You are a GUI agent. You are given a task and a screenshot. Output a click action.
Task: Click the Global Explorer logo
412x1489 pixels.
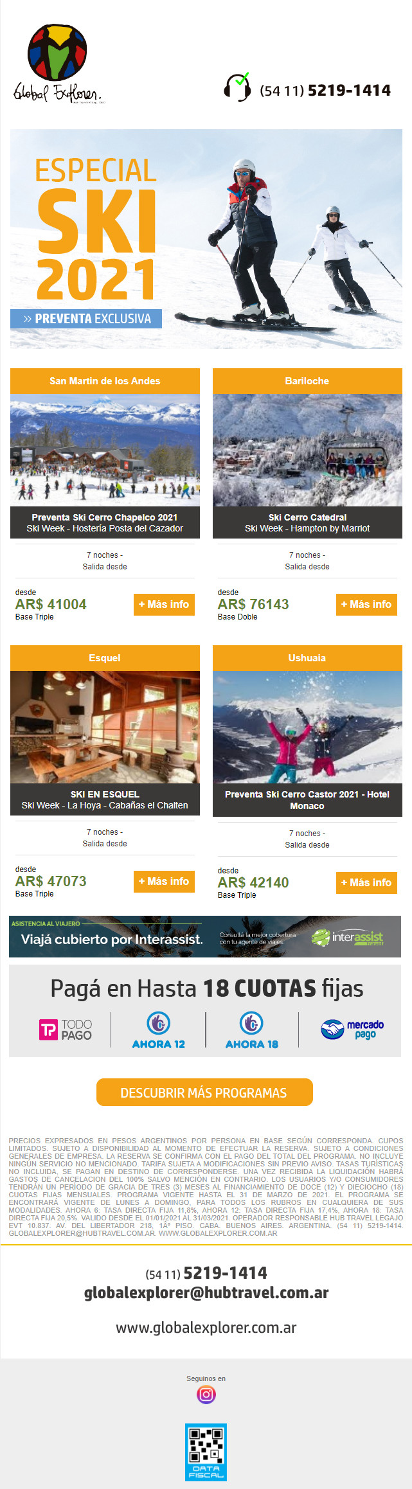pos(57,64)
